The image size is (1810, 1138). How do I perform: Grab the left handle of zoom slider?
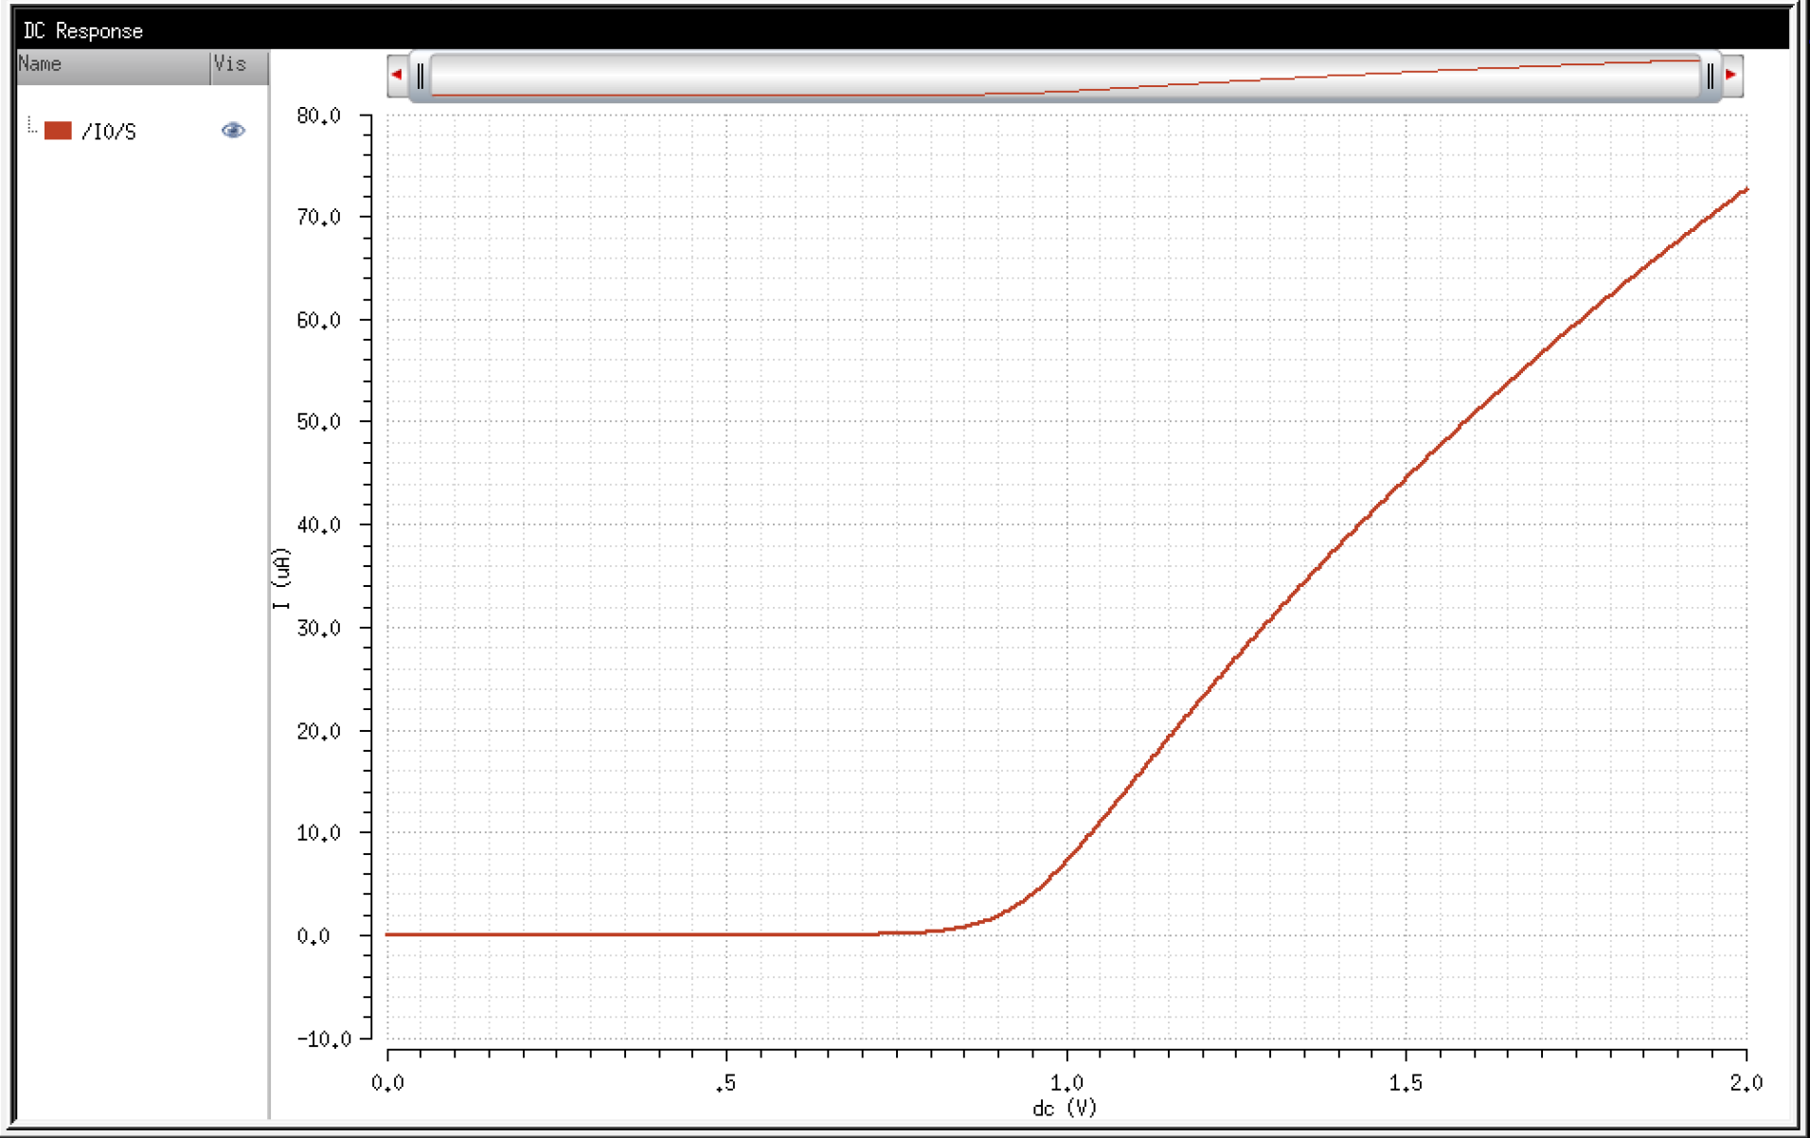(x=421, y=76)
